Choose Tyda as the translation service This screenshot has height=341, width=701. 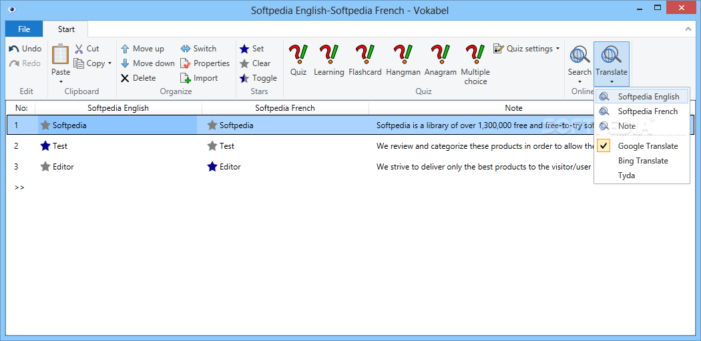click(x=642, y=176)
